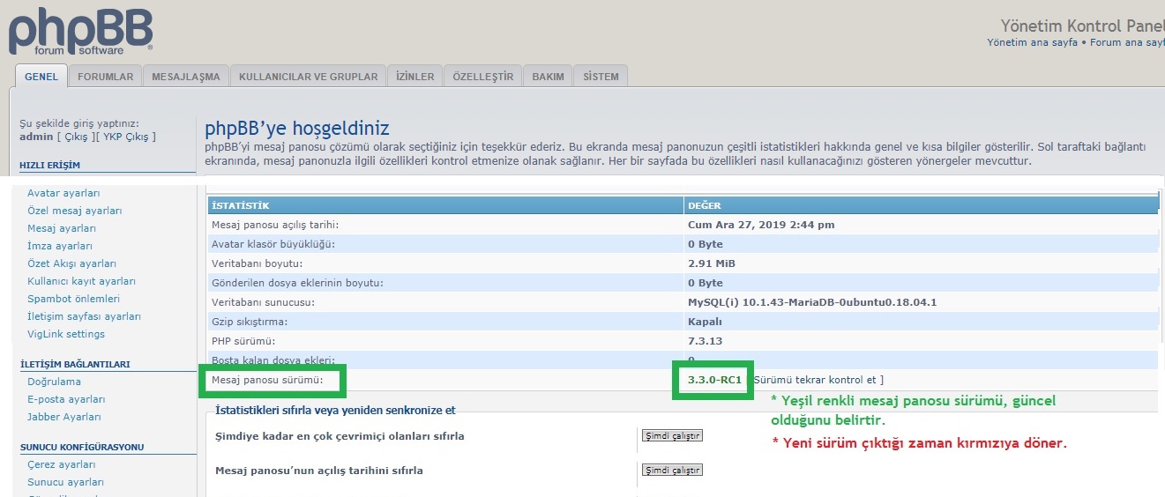Select PHP version value 7.3.13
Image resolution: width=1165 pixels, height=497 pixels.
pos(706,341)
